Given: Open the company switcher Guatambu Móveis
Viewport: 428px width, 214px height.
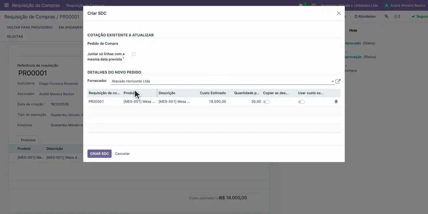Looking at the screenshot, I should pos(349,5).
